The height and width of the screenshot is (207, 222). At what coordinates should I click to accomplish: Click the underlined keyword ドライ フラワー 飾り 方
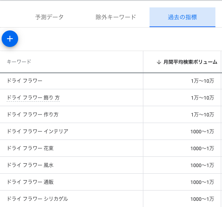tap(33, 98)
